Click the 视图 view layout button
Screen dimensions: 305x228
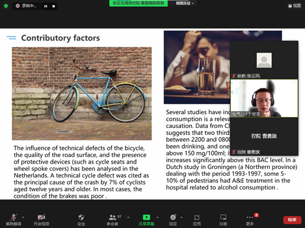tap(295, 6)
